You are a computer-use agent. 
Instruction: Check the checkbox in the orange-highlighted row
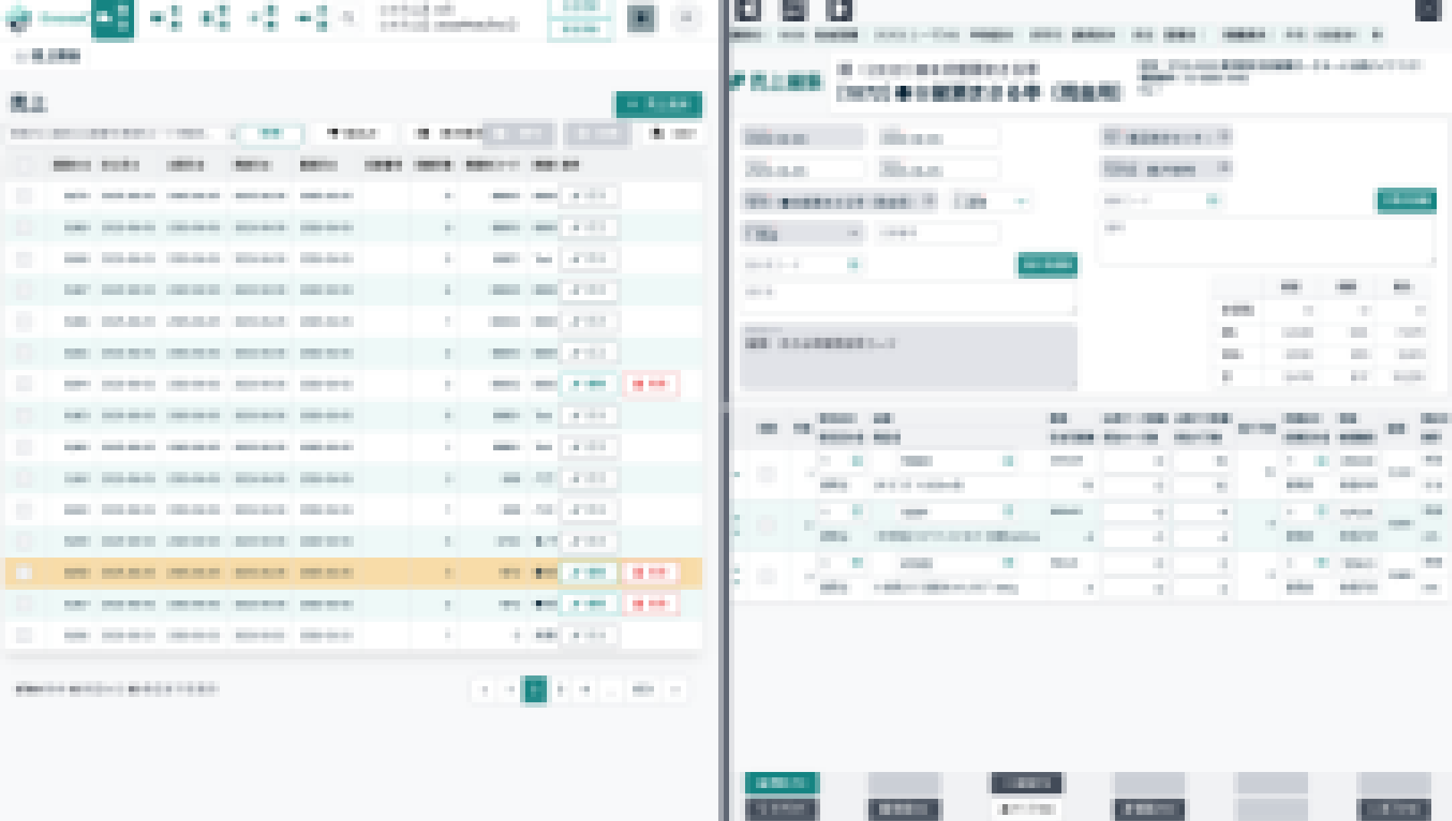pos(25,573)
